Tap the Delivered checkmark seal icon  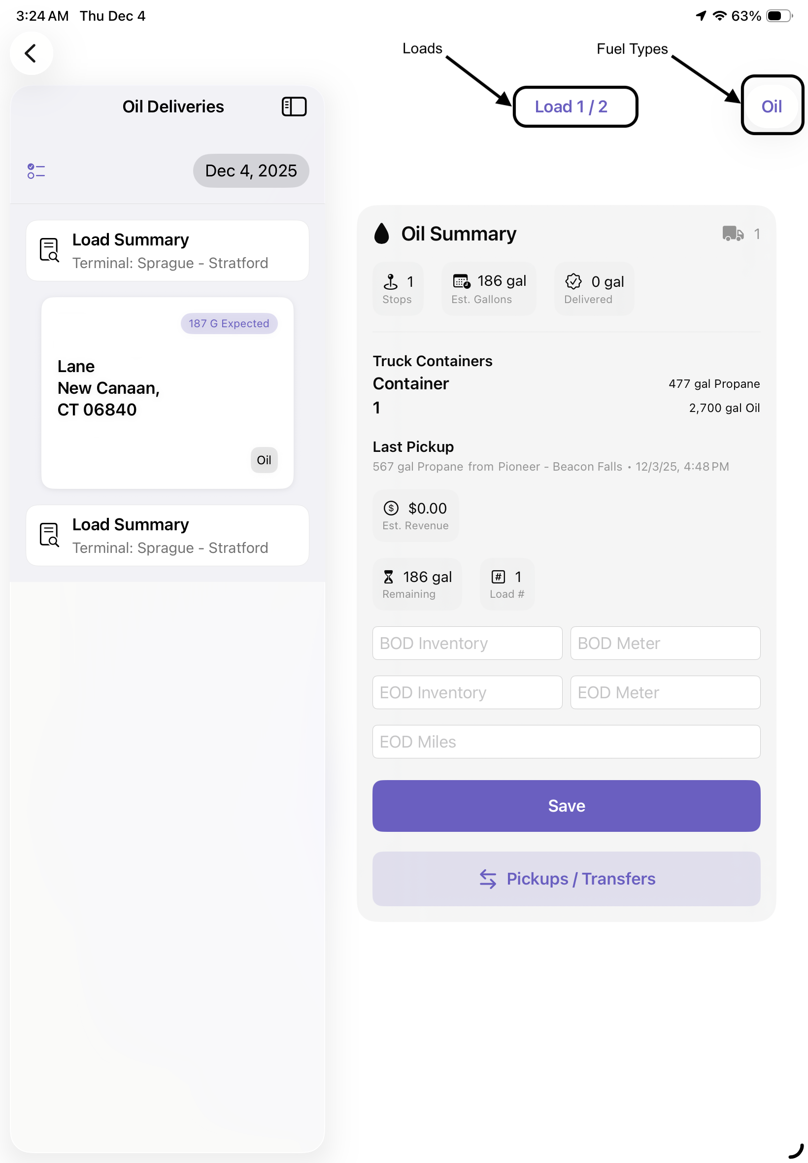pos(573,281)
